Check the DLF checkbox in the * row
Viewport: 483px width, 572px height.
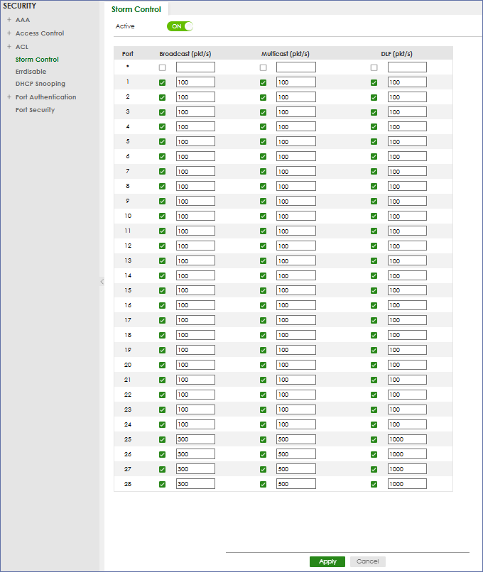(374, 67)
